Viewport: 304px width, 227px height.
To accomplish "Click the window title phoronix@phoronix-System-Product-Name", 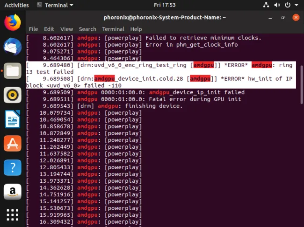I will (165, 18).
